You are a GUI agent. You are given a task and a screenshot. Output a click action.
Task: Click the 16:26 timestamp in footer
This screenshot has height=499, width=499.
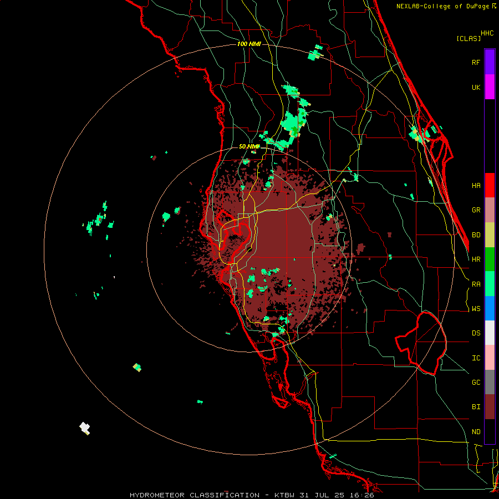(363, 495)
